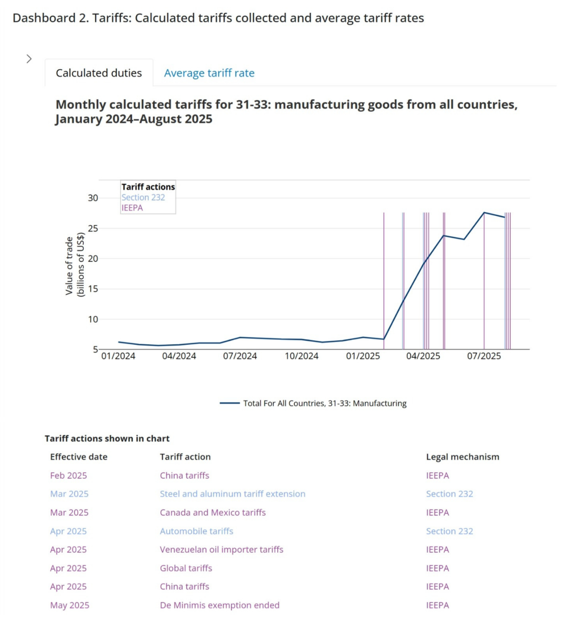This screenshot has height=620, width=568.
Task: Toggle the IEEPA legend entry
Action: pos(132,207)
